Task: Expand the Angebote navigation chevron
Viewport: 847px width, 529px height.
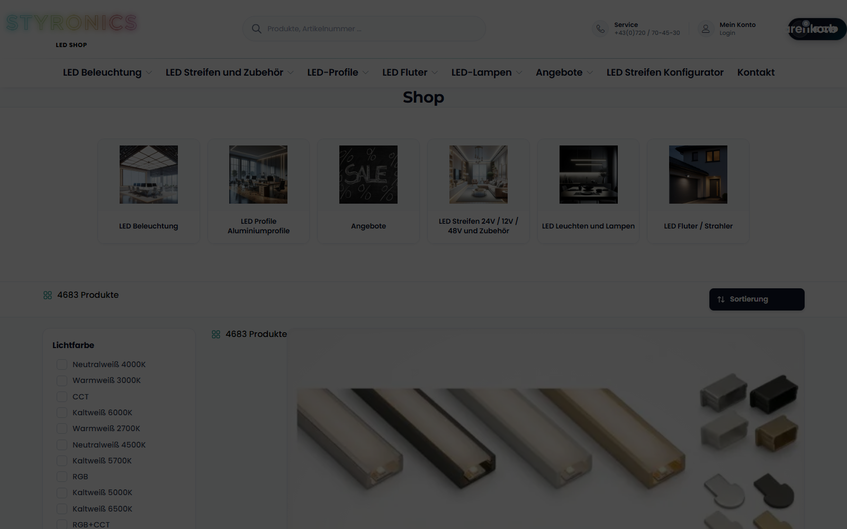Action: tap(590, 73)
